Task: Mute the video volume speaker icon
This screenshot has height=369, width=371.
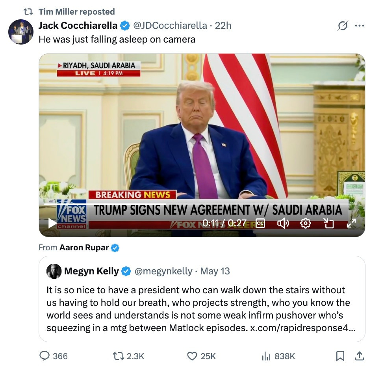Action: coord(283,223)
